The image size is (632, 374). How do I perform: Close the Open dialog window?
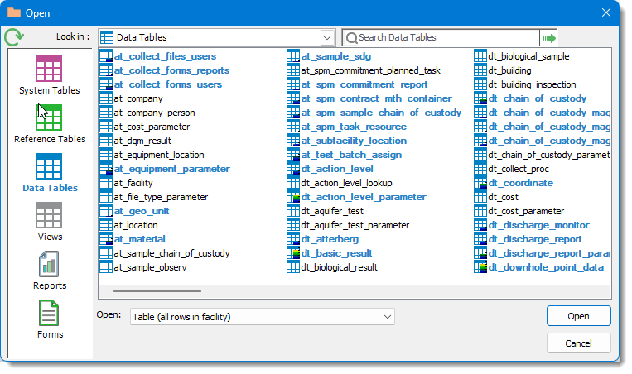pyautogui.click(x=605, y=13)
